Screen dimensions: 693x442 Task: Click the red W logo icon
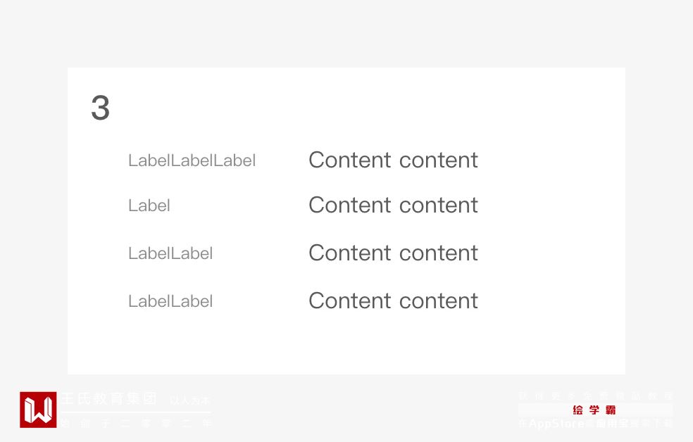(x=38, y=410)
